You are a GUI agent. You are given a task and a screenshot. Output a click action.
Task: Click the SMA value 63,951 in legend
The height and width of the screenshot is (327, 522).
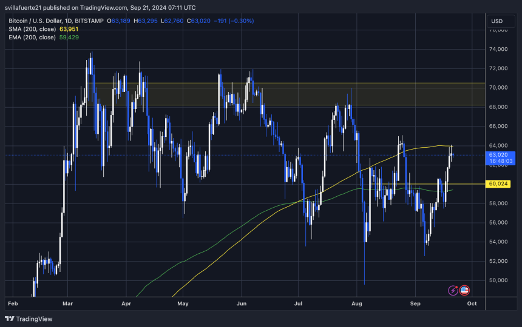coord(67,29)
